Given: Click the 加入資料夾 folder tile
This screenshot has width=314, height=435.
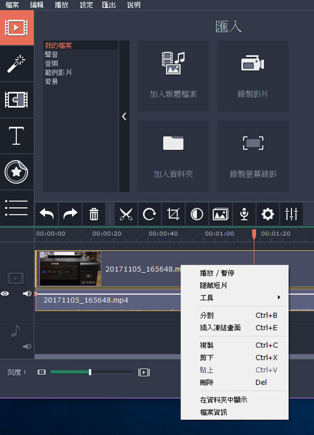Looking at the screenshot, I should (x=173, y=156).
